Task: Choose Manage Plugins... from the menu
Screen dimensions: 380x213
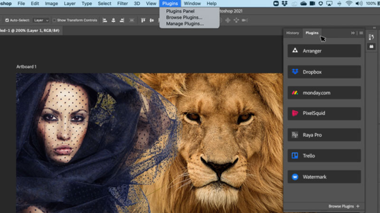Action: pos(185,24)
